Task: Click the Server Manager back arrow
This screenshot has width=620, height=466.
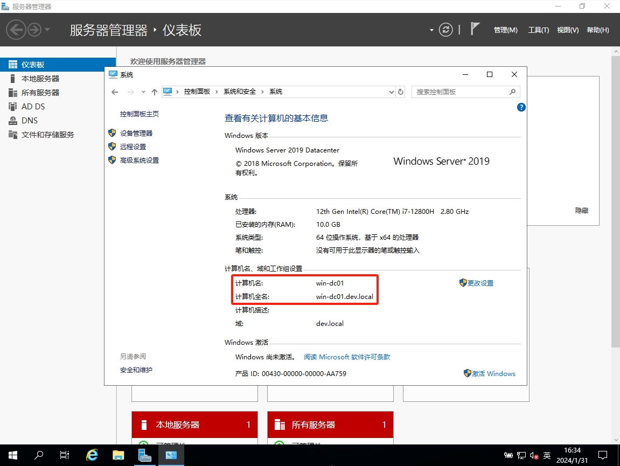Action: click(x=16, y=30)
